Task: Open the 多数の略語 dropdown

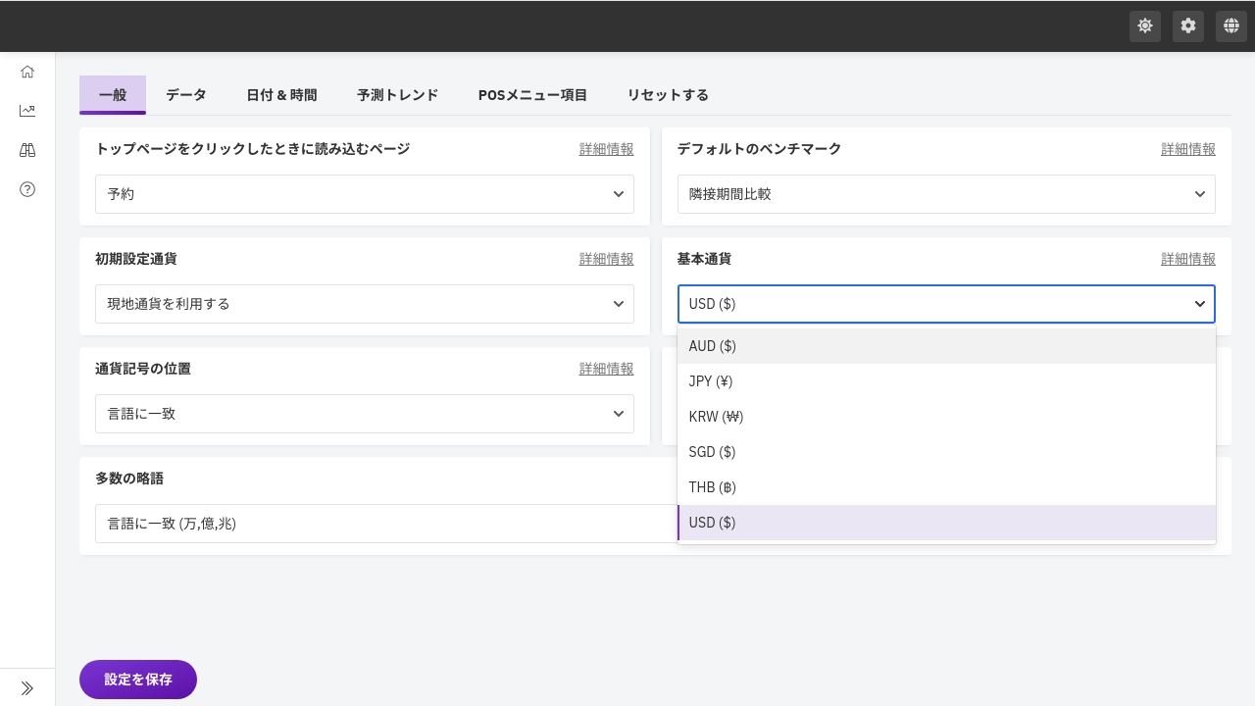Action: coord(386,524)
